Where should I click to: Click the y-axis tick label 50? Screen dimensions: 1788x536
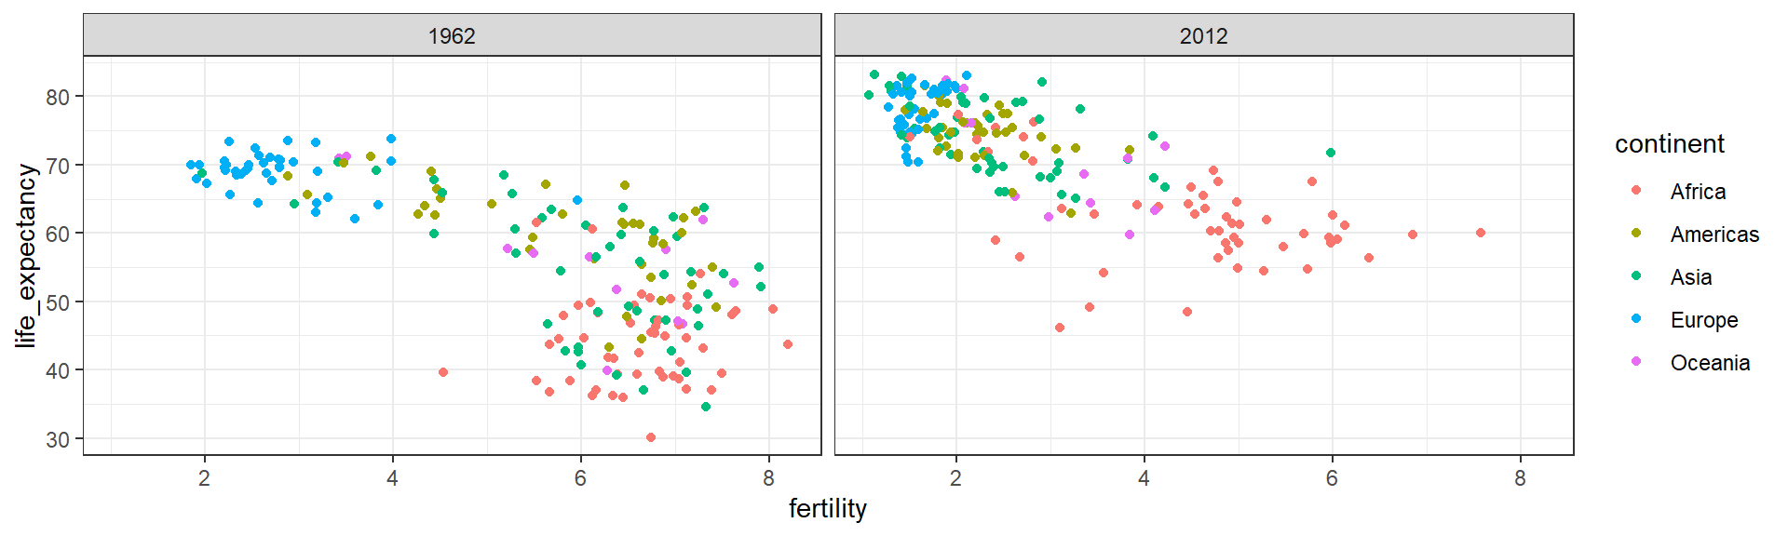click(58, 302)
